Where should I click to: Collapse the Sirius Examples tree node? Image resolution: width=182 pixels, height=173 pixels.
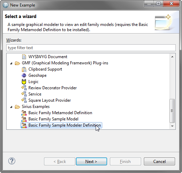(11, 107)
